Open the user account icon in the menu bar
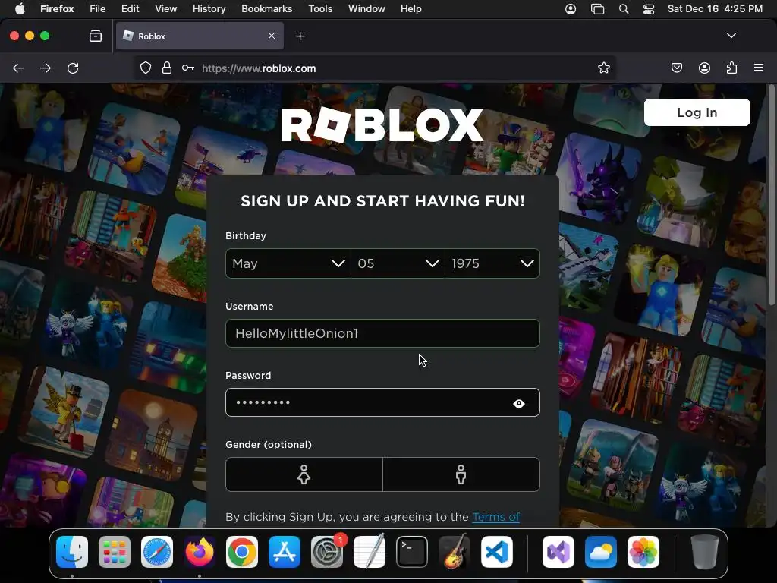Viewport: 777px width, 583px height. (x=571, y=9)
